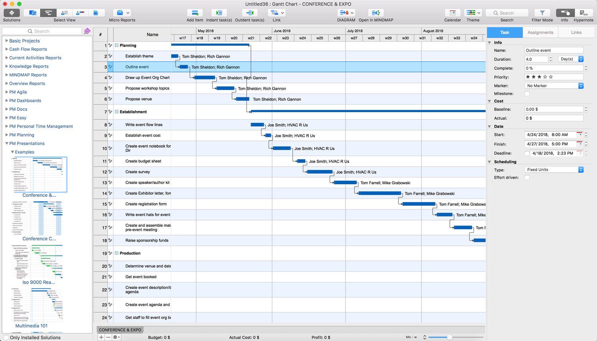
Task: Select the Multimedia 101 example thumbnail
Action: tap(37, 305)
